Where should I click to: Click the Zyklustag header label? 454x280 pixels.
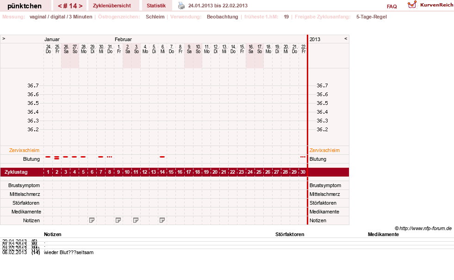coord(16,172)
